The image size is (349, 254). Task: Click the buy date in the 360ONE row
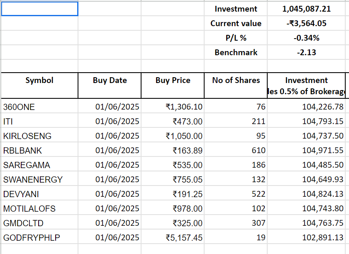coord(110,107)
